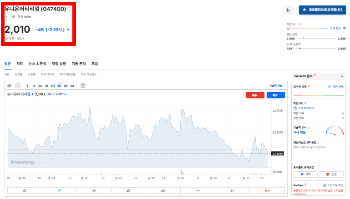
Task: Open the 기술적 분석 section chevron
Action: pyautogui.click(x=309, y=128)
